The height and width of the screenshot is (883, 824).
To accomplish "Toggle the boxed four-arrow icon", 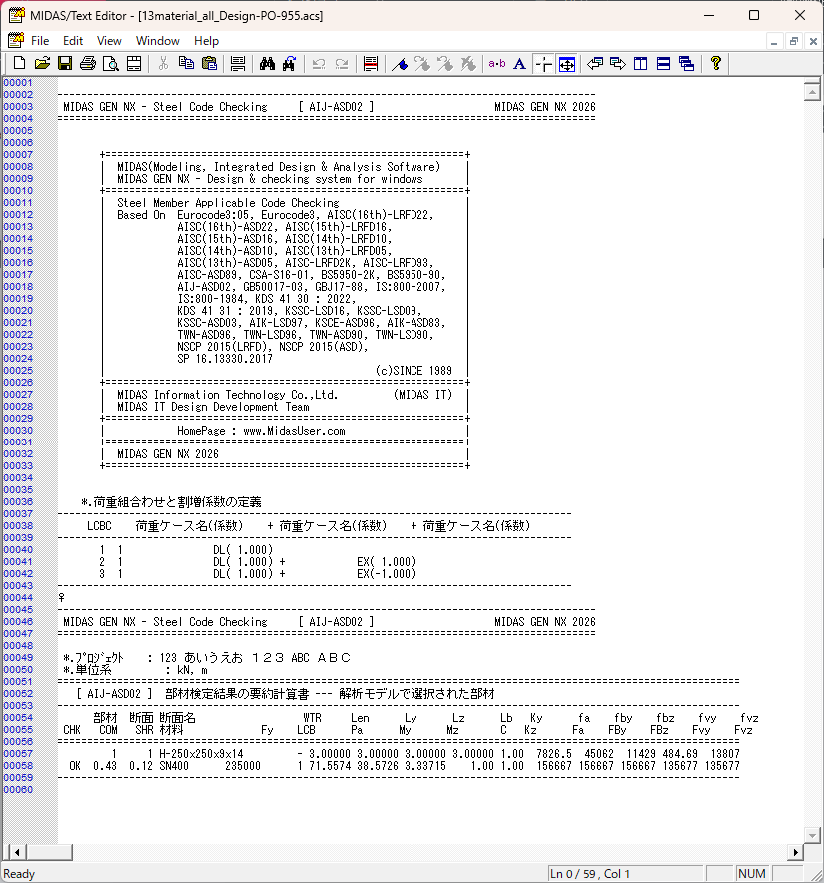I will point(567,64).
